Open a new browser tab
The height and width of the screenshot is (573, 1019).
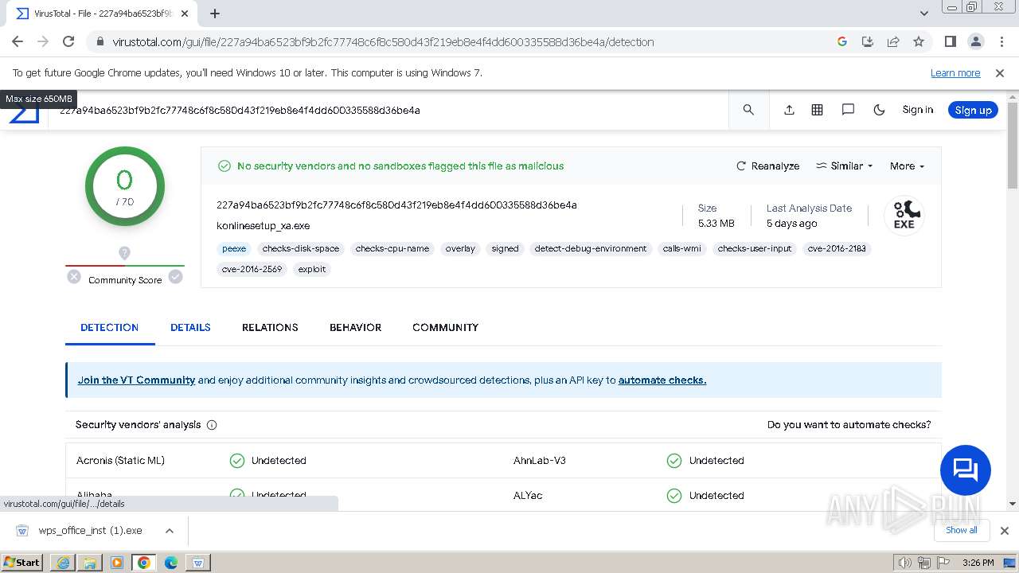click(x=215, y=14)
